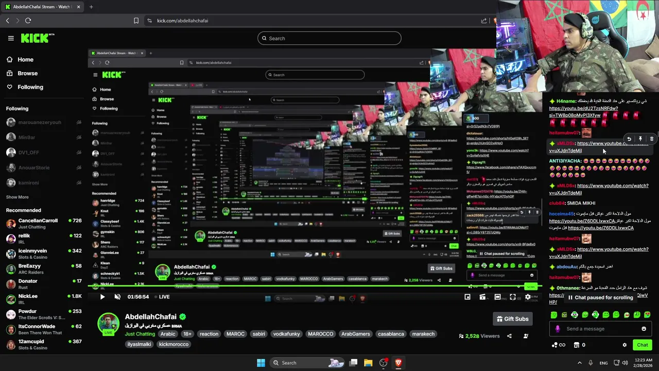
Task: Click the browser back arrow
Action: 8,21
